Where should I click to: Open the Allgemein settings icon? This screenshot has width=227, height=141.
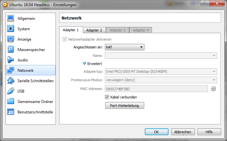[x=11, y=19]
